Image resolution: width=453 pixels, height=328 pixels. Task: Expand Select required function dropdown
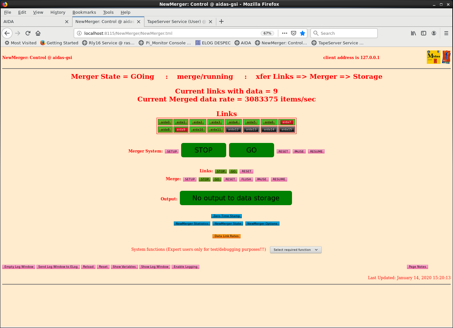(296, 250)
